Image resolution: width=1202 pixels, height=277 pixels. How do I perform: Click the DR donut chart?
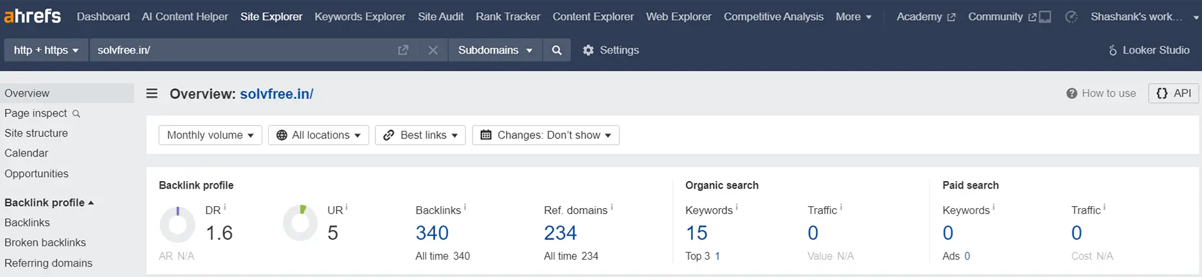(177, 224)
